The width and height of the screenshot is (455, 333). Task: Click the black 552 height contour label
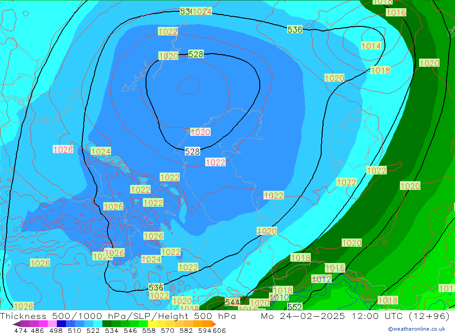(294, 307)
